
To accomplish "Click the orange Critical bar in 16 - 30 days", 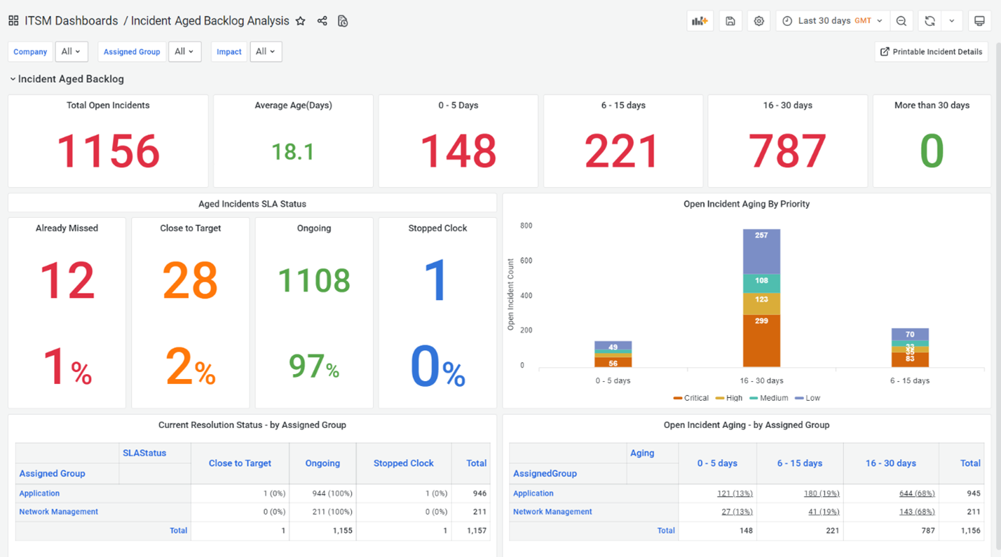I will (x=761, y=341).
